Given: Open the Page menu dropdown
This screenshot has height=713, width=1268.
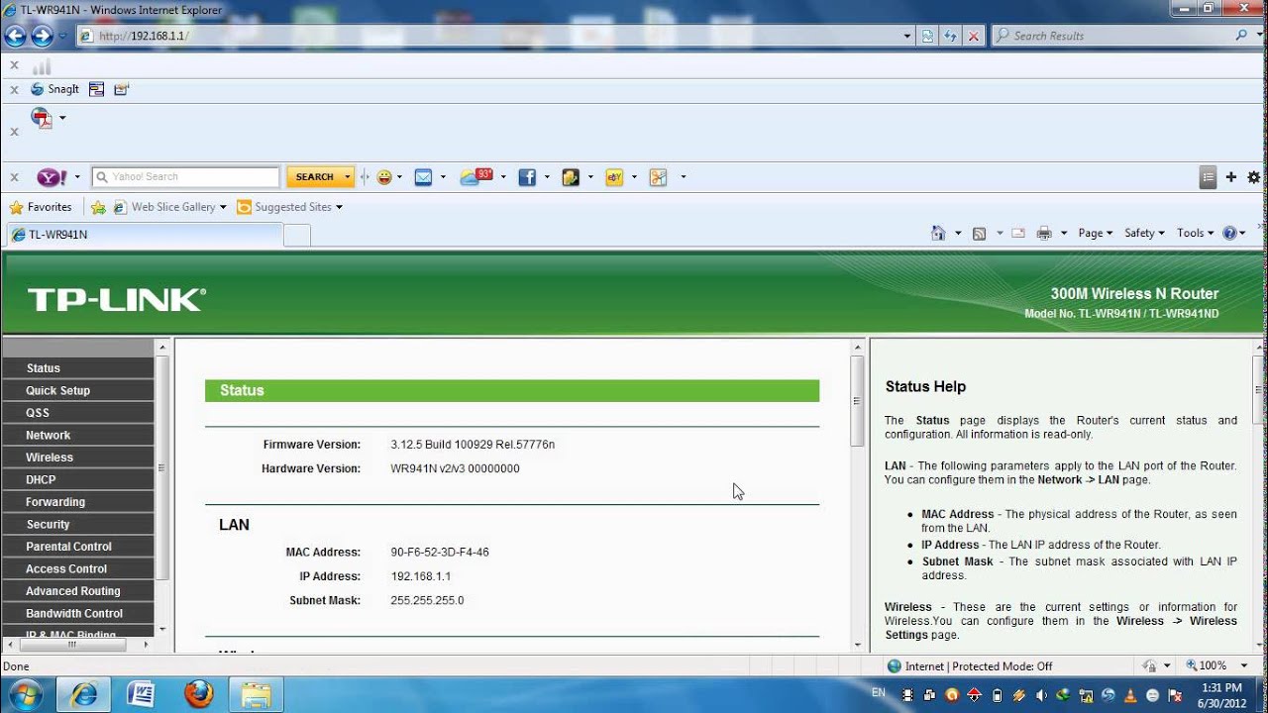Looking at the screenshot, I should click(1095, 233).
